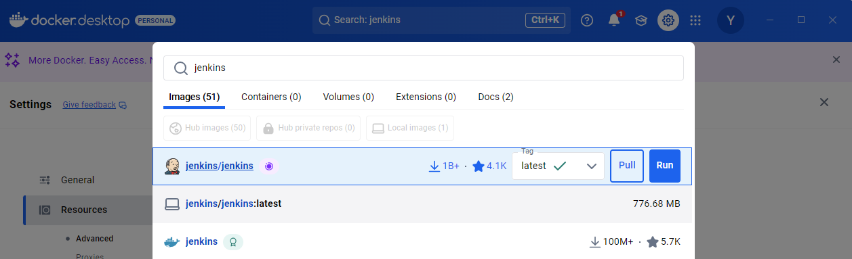Switch to the Containers (0) tab
Screen dimensions: 852x259
pyautogui.click(x=271, y=97)
